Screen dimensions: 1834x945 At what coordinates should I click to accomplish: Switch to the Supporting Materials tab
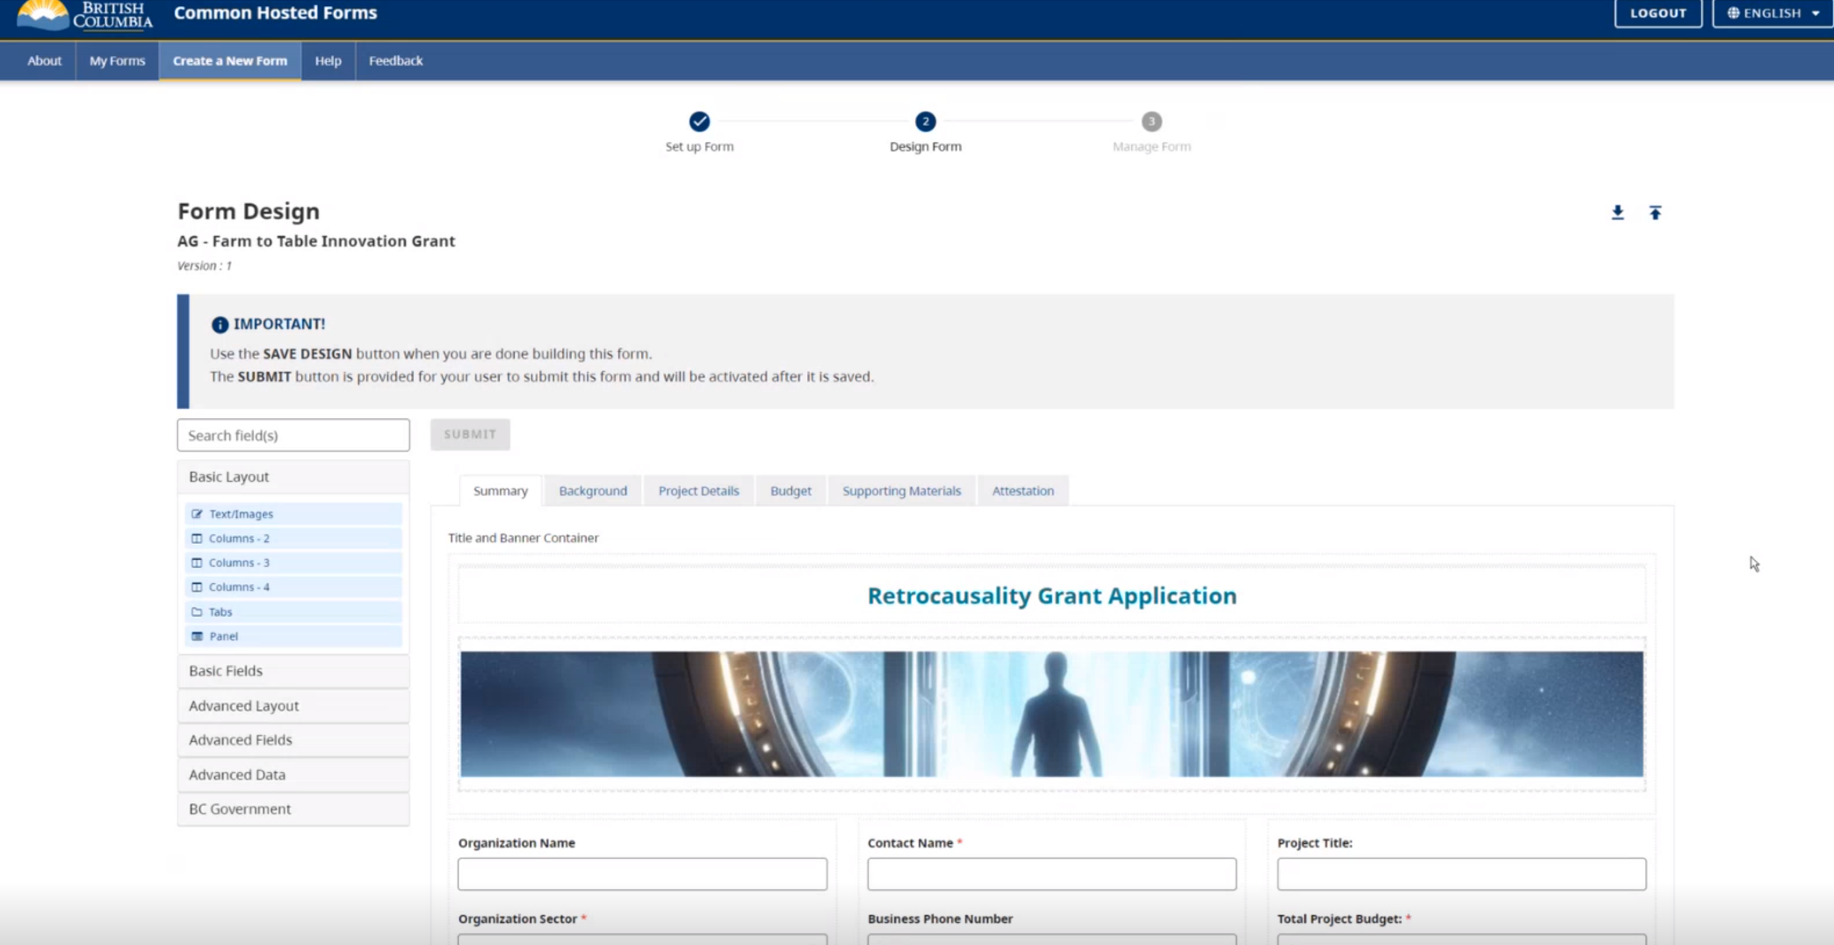pyautogui.click(x=901, y=491)
